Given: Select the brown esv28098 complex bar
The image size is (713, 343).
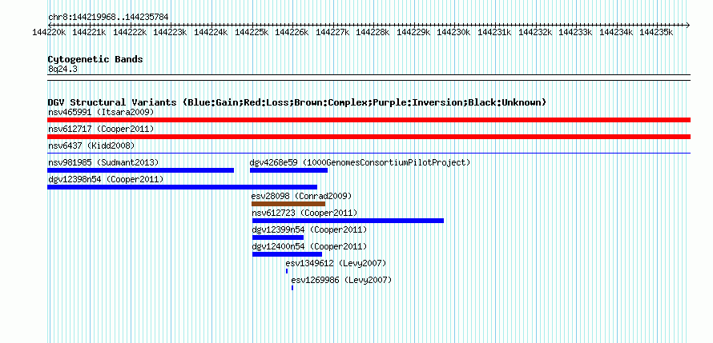Looking at the screenshot, I should tap(288, 204).
